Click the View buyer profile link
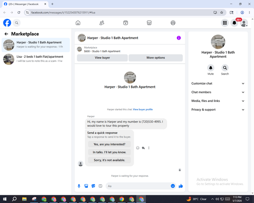The image size is (254, 203). click(143, 110)
